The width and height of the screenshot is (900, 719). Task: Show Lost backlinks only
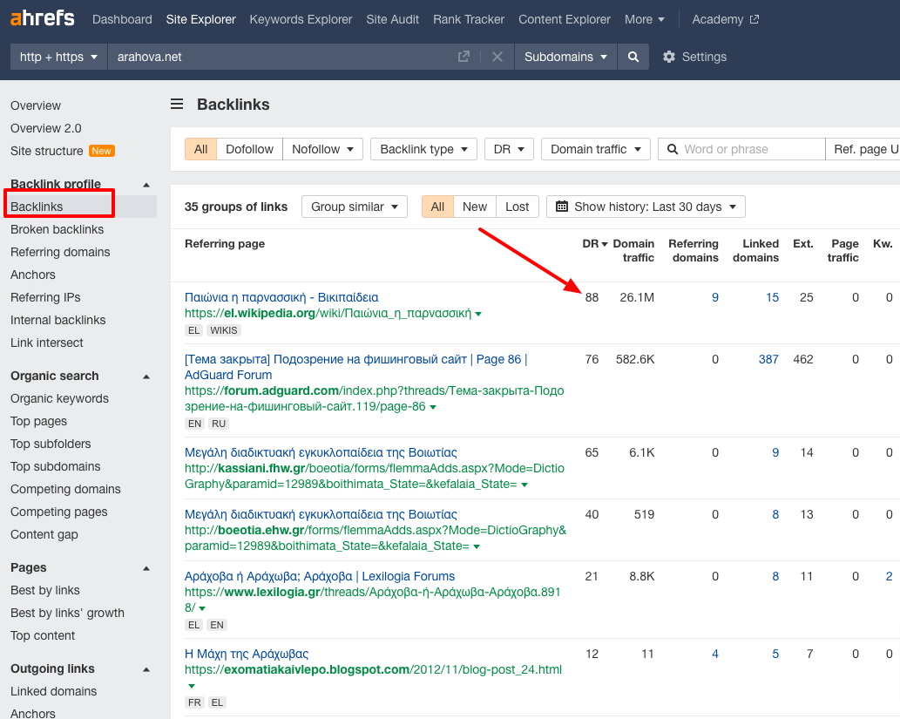[x=518, y=207]
